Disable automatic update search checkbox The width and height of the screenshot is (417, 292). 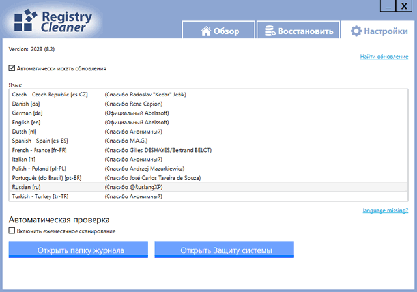pos(12,68)
